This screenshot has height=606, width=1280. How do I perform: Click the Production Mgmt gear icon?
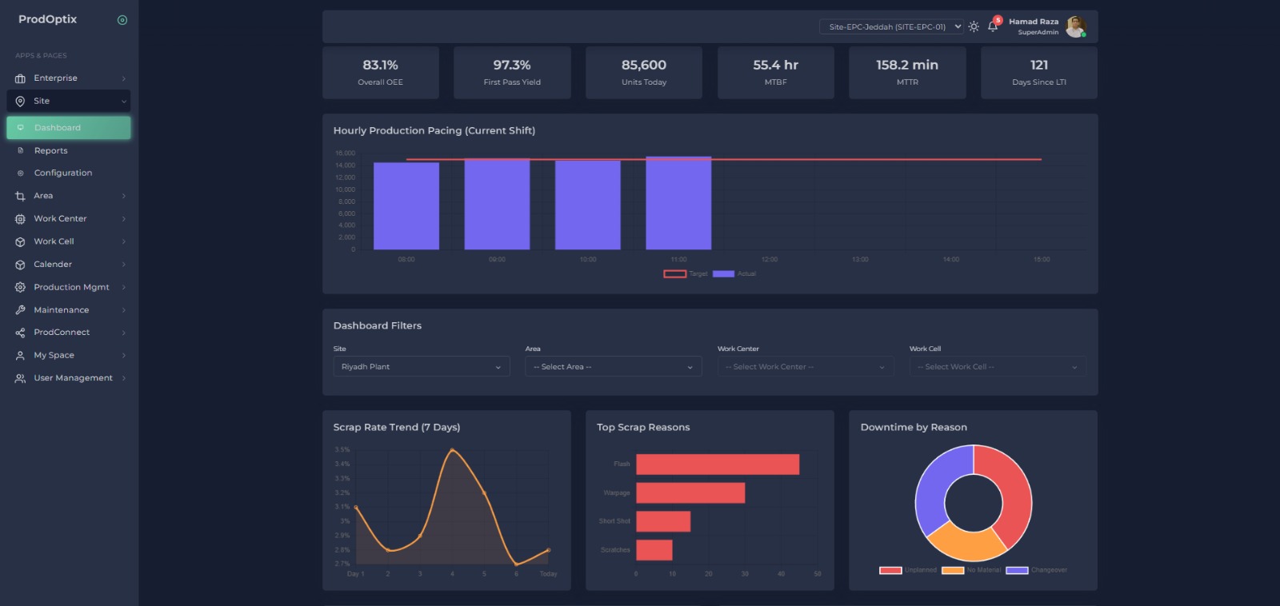tap(20, 287)
